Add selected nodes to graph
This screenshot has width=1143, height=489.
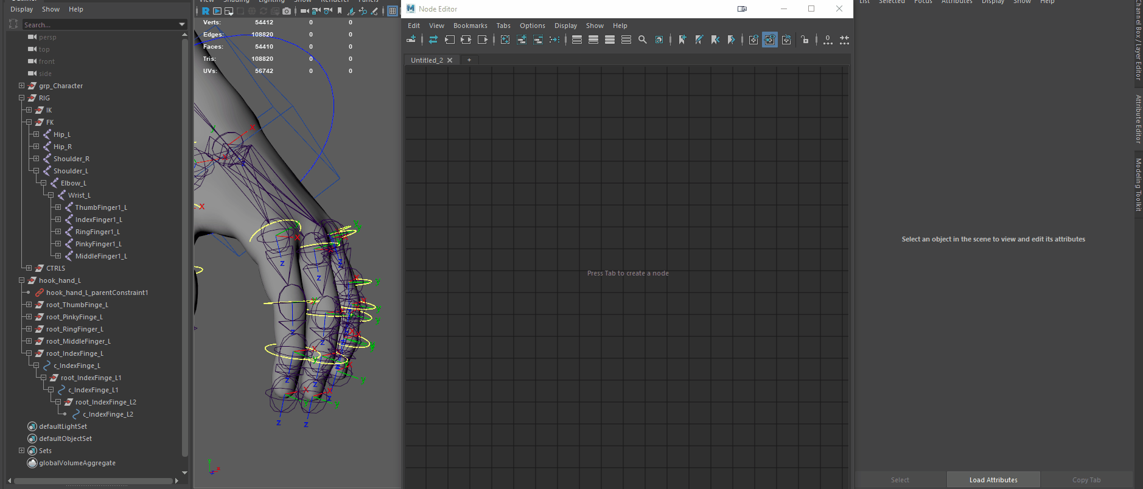(x=522, y=40)
